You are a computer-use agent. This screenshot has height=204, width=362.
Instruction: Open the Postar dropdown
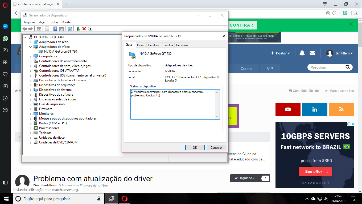pyautogui.click(x=280, y=53)
